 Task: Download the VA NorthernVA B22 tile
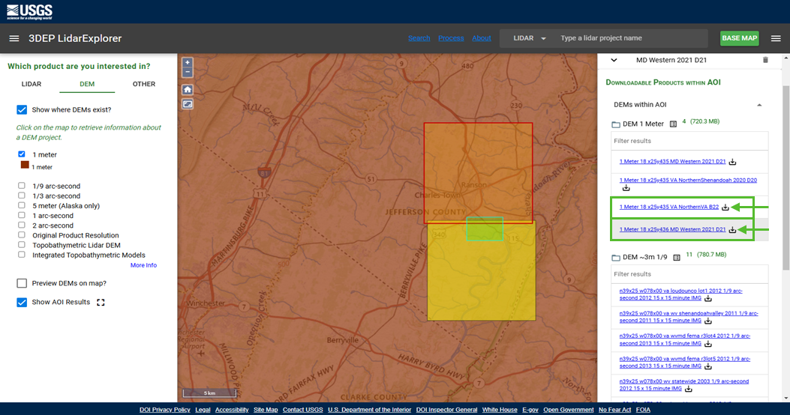pyautogui.click(x=725, y=207)
